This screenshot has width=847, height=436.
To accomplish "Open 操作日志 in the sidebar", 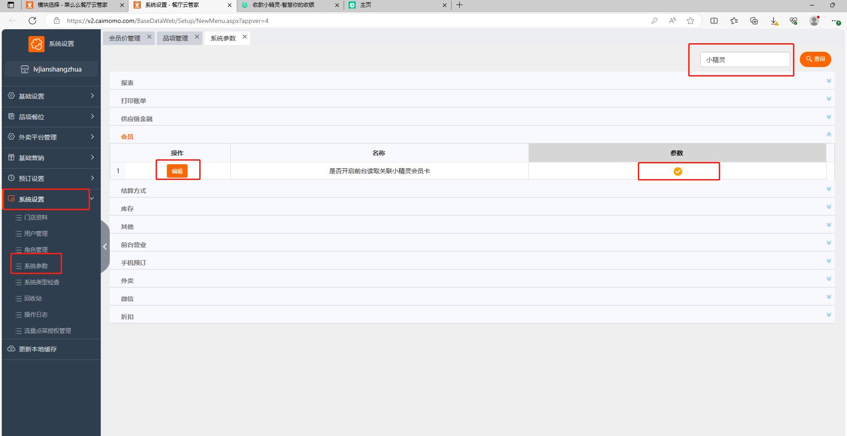I will [x=36, y=315].
